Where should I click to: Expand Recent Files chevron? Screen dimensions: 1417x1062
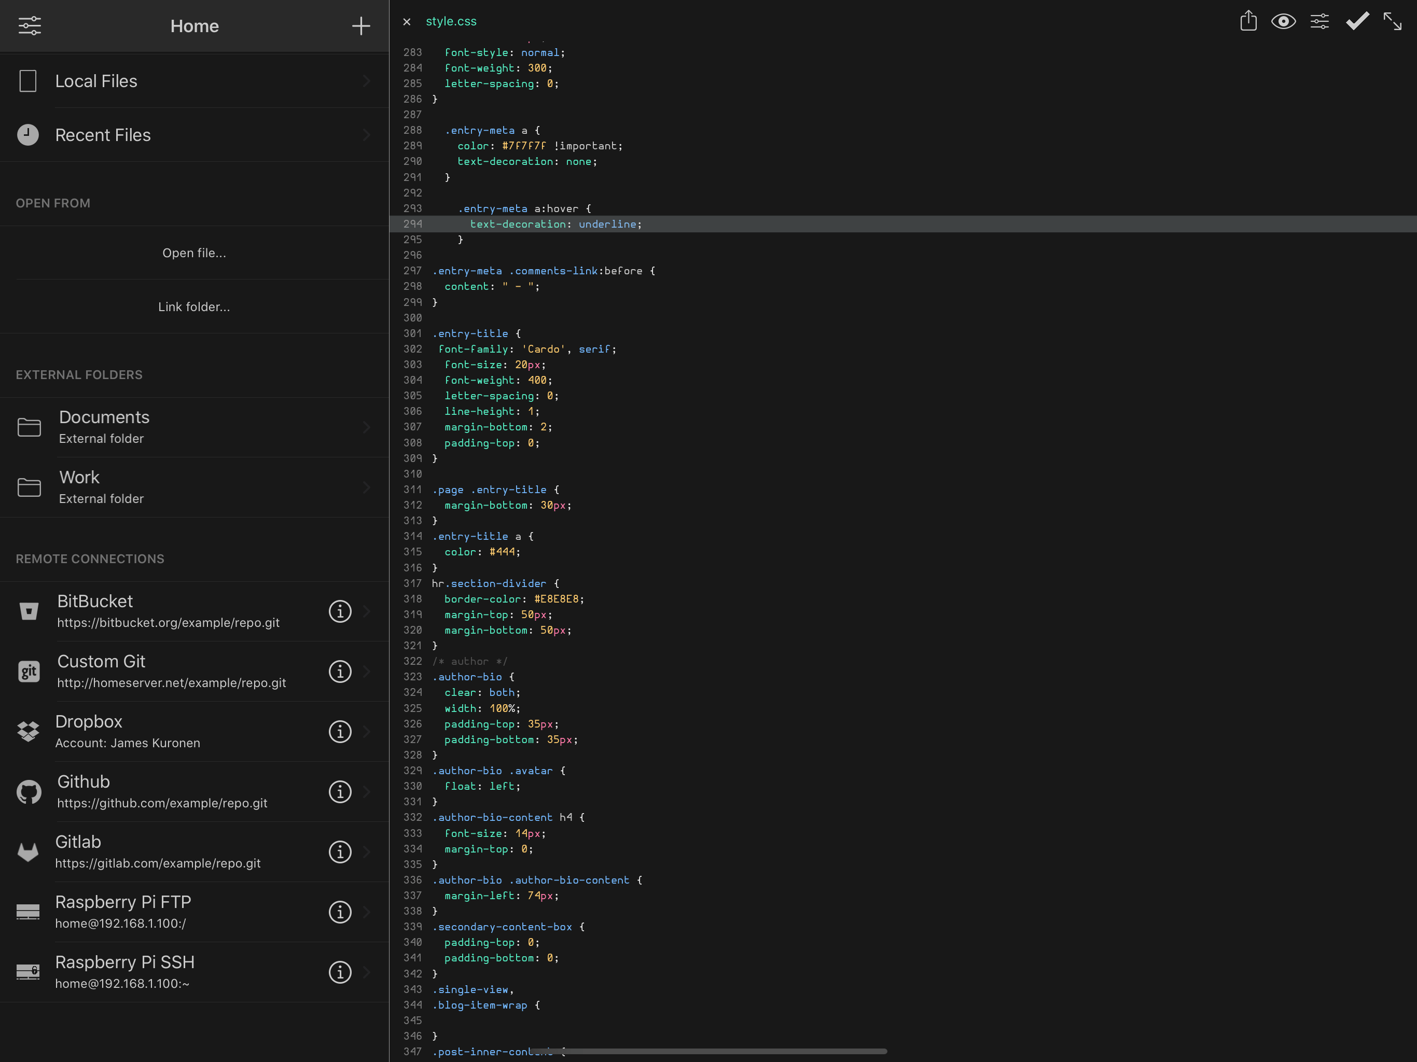tap(366, 134)
